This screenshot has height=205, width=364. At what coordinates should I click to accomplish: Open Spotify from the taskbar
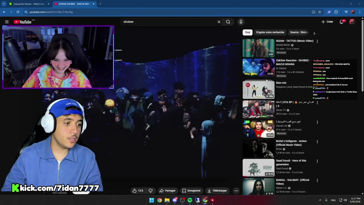tap(190, 200)
